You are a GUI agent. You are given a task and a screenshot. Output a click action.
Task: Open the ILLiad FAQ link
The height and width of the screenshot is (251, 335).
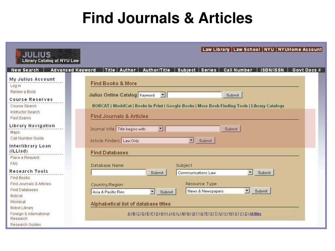pos(14,164)
